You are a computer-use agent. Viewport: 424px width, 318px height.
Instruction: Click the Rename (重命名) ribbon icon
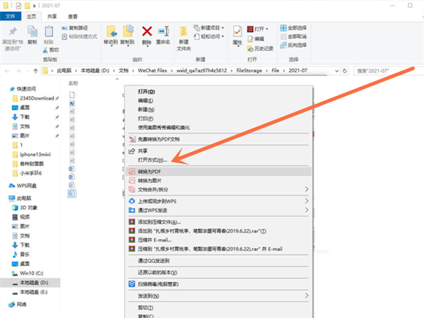(x=165, y=34)
